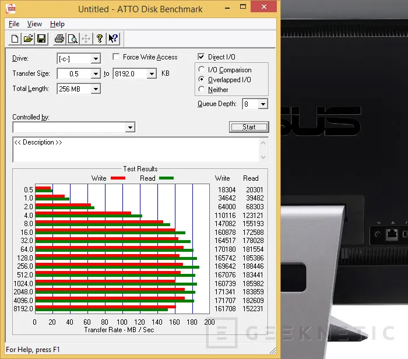Viewport: 408px width, 359px height.
Task: Click the write value 64000
Action: [x=227, y=206]
